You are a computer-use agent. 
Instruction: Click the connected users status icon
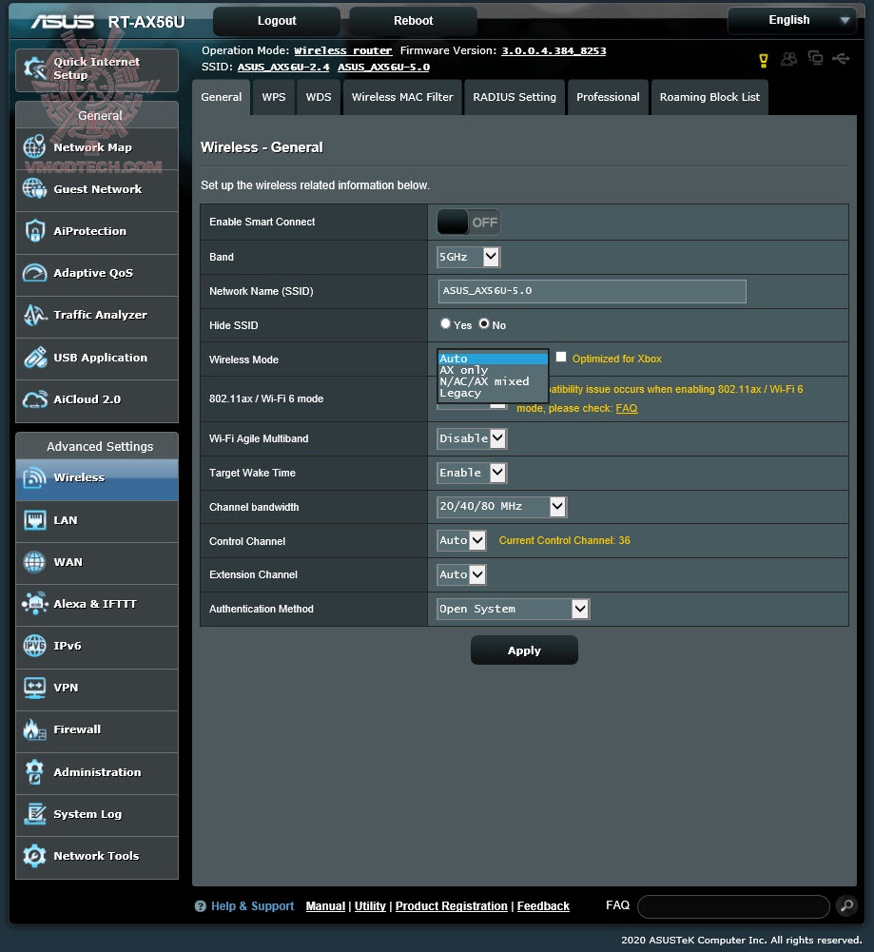point(789,59)
